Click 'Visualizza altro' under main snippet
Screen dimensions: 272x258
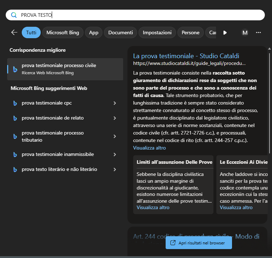pyautogui.click(x=149, y=148)
